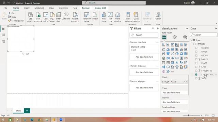
Task: Open X-axis STUDENT NAME field dropdown
Action: click(x=184, y=82)
